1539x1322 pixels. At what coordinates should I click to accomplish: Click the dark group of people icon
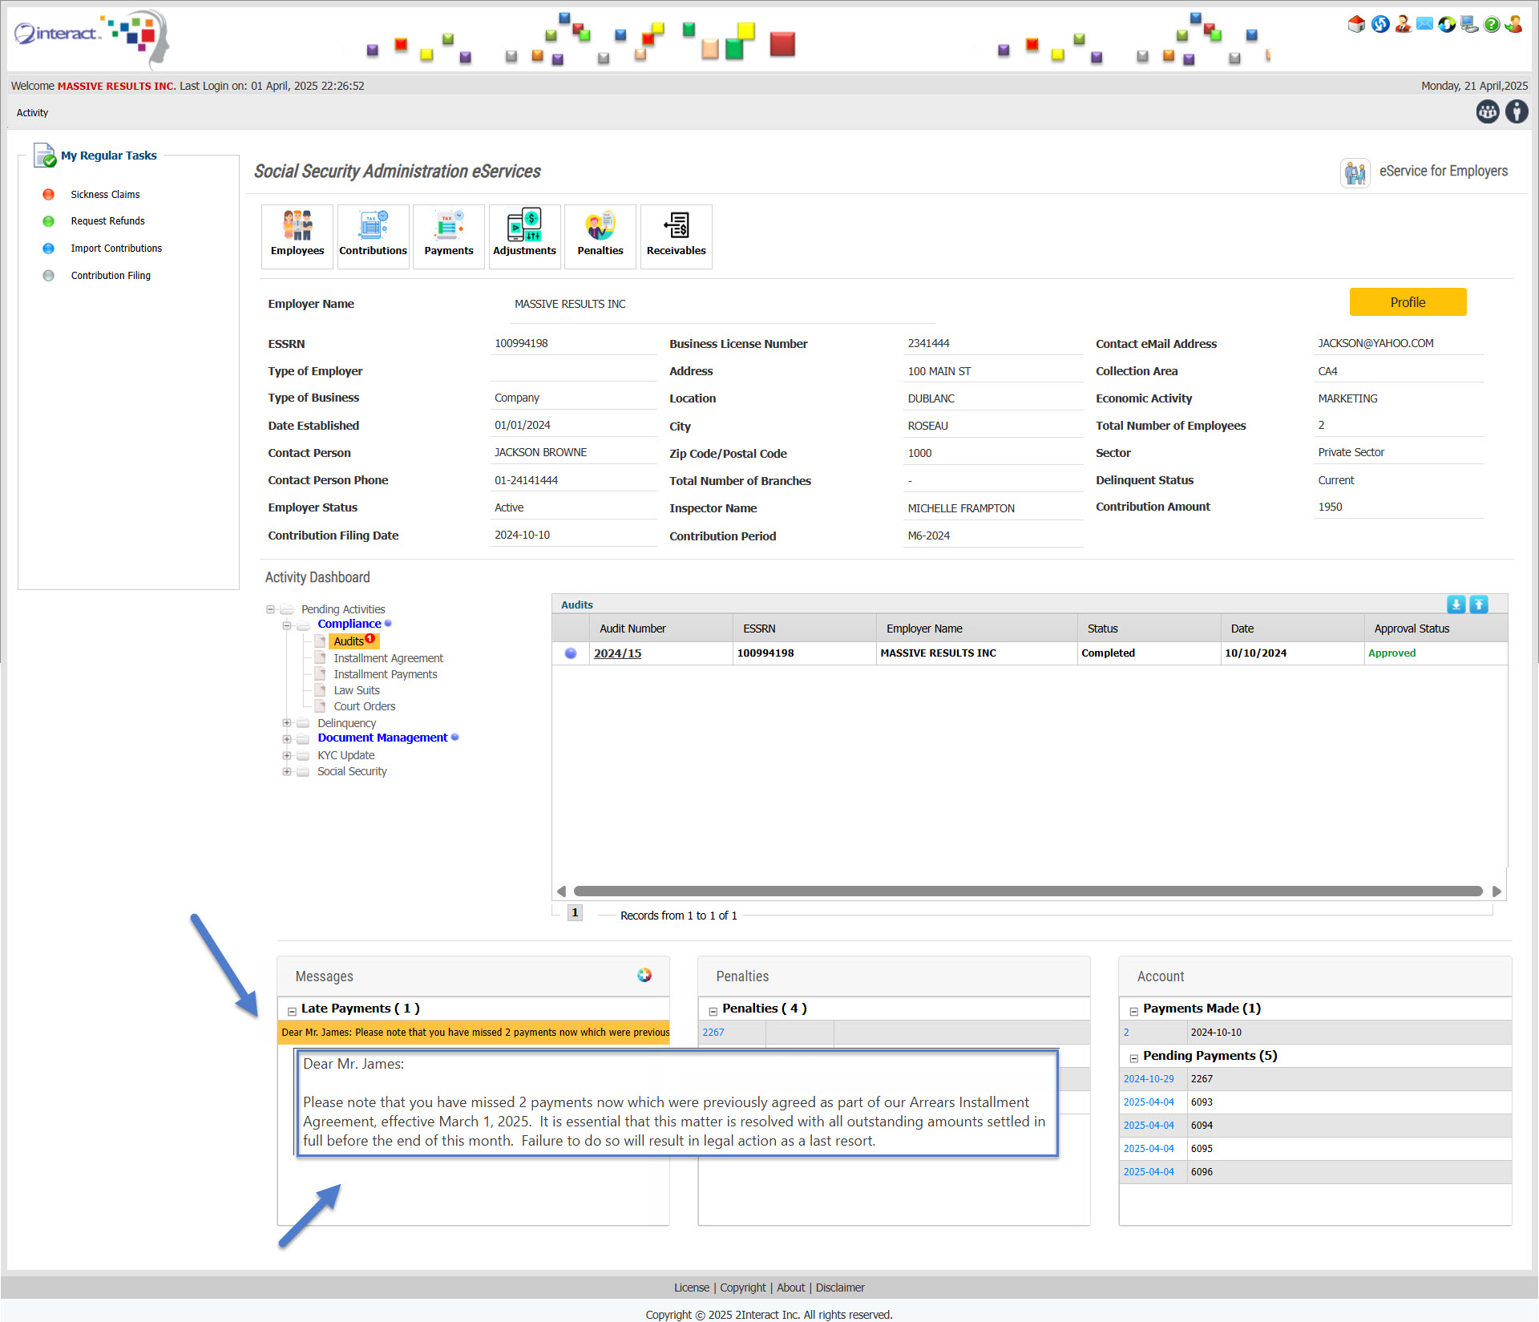pos(1488,111)
